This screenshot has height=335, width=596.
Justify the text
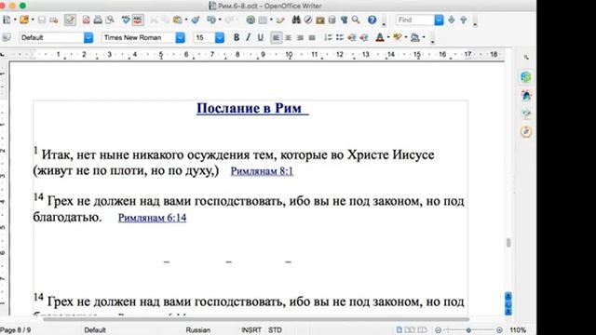click(x=312, y=37)
